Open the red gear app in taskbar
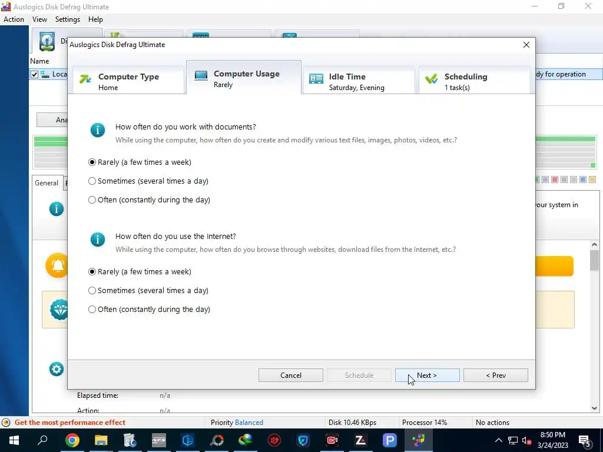The width and height of the screenshot is (603, 452). pos(274,440)
